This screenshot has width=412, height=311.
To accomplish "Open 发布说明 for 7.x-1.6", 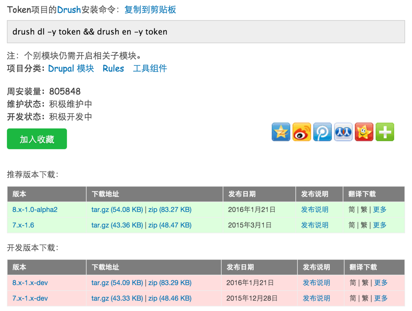I will (314, 225).
